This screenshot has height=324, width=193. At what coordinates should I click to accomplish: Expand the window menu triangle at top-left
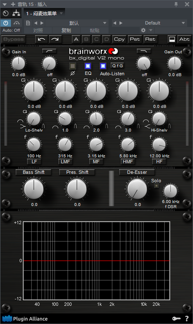pos(5,4)
